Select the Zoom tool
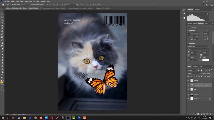Image resolution: width=214 pixels, height=120 pixels. coord(2,75)
